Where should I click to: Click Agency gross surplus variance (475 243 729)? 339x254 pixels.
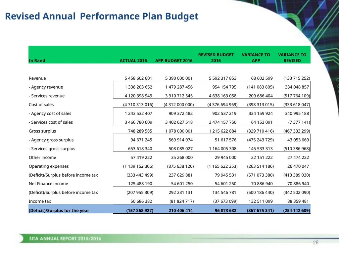260,140
